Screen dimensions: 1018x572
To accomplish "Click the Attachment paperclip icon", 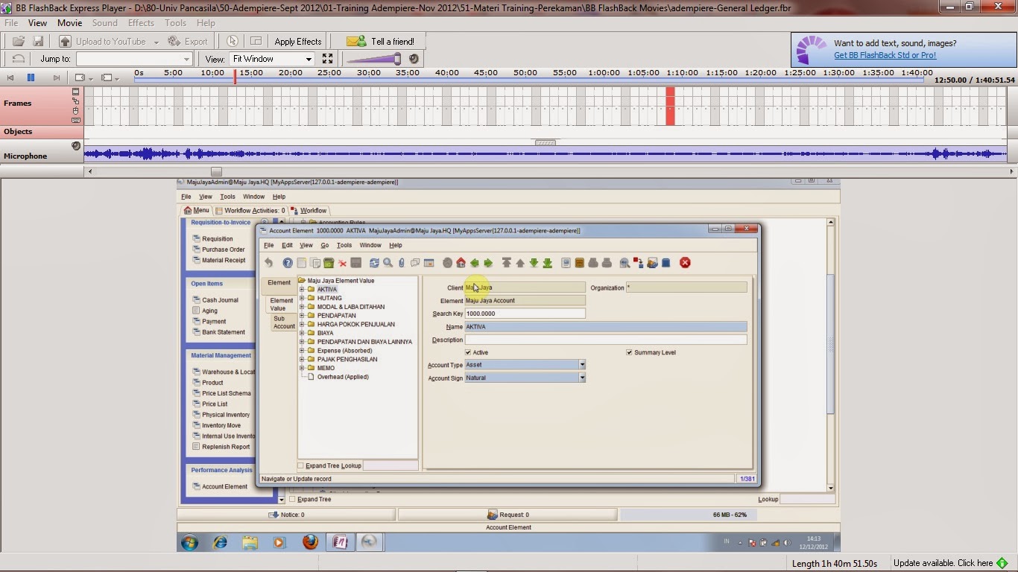I will pos(402,263).
